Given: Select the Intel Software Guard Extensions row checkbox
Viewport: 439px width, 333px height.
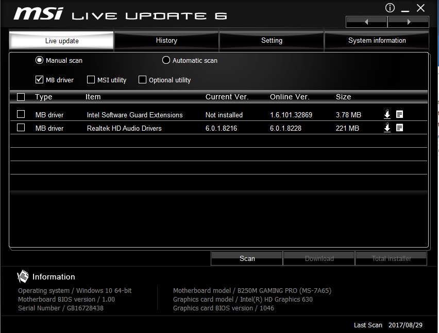Looking at the screenshot, I should click(x=21, y=114).
